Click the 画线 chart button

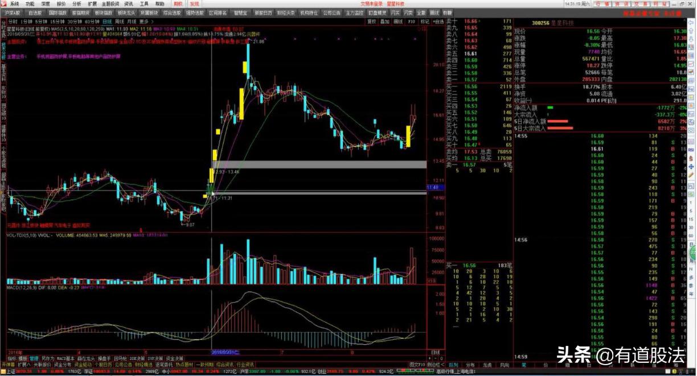[399, 21]
